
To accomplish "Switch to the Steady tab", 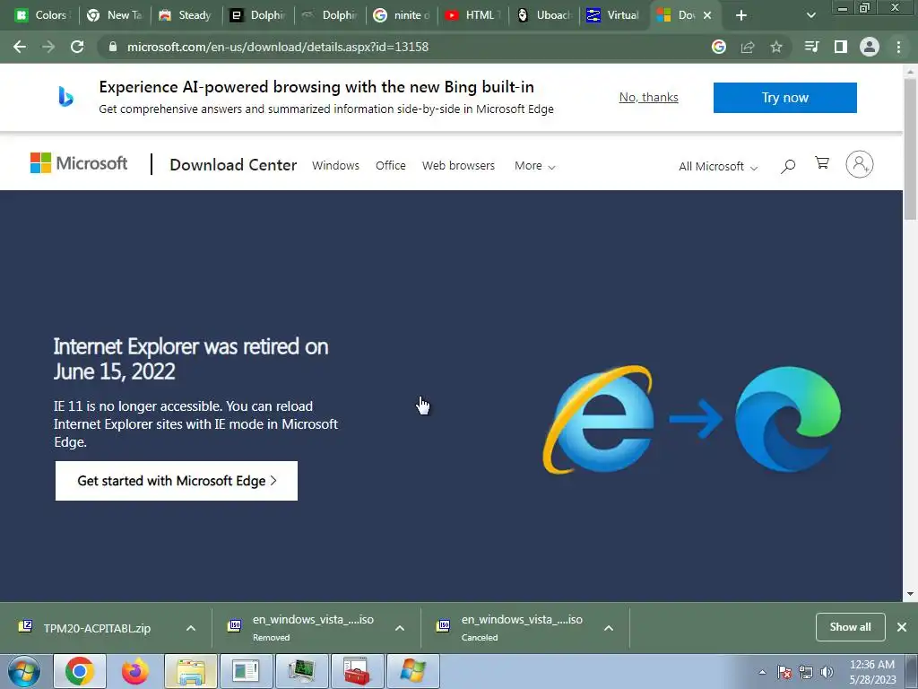I will pyautogui.click(x=186, y=15).
